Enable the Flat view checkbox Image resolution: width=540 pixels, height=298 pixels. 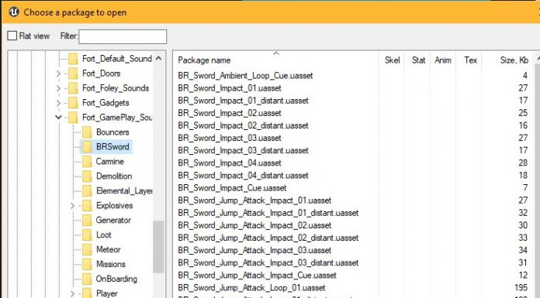12,36
